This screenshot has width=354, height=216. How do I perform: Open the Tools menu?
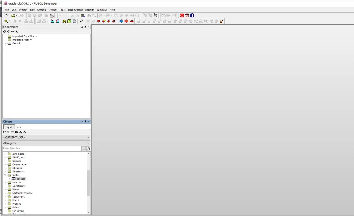(x=62, y=10)
